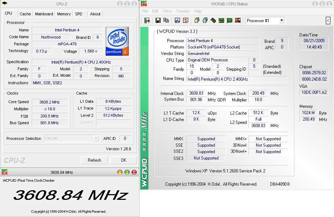Open the About tab in CPU-Z

click(95, 14)
